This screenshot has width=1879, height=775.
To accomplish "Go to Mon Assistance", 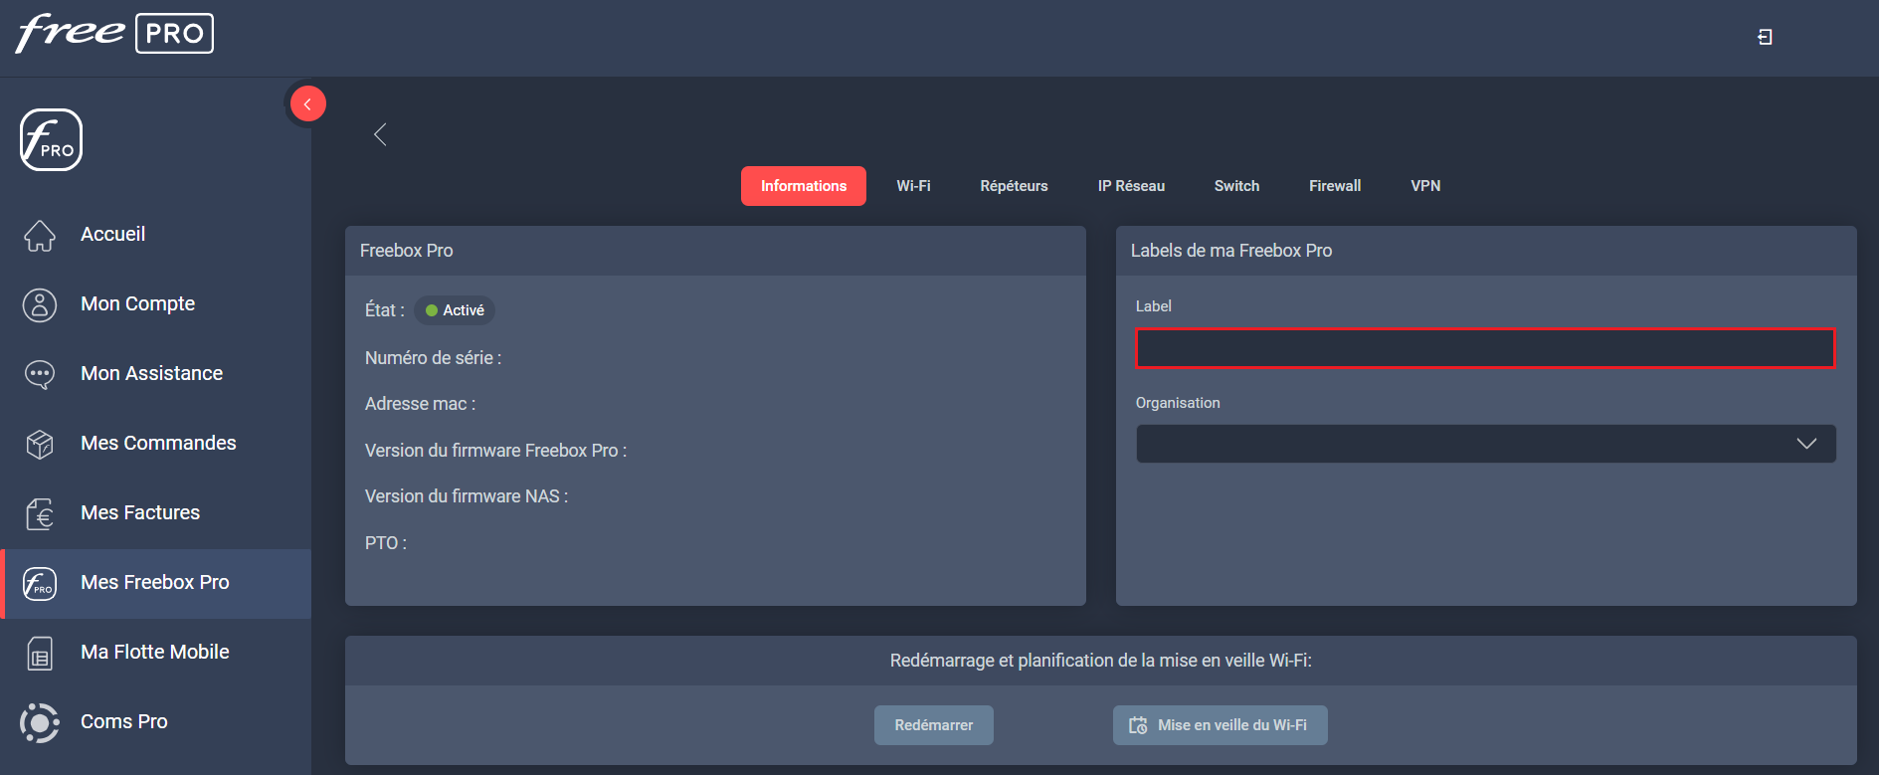I will pyautogui.click(x=151, y=373).
